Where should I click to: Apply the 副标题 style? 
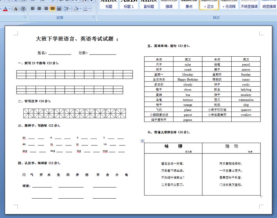(x=149, y=4)
